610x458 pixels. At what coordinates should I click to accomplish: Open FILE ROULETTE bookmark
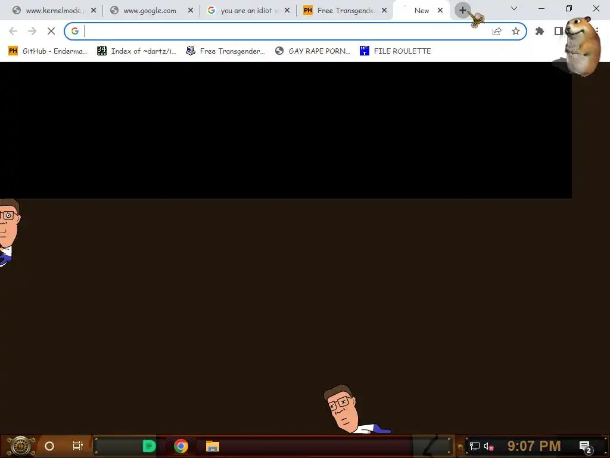[396, 51]
